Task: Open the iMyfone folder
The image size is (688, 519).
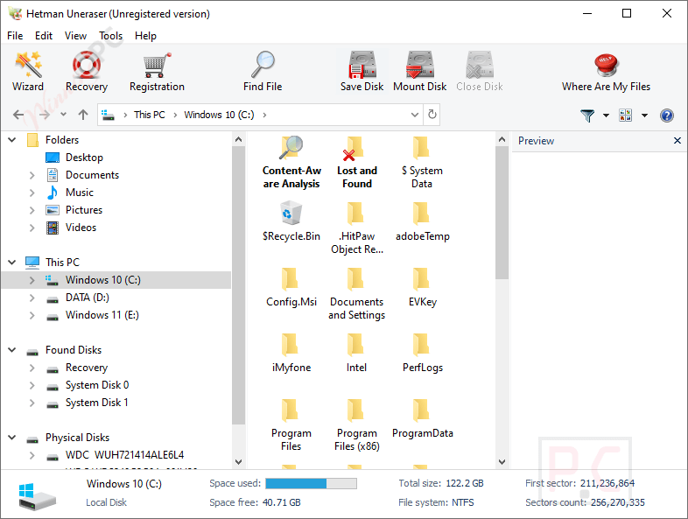Action: coord(291,354)
